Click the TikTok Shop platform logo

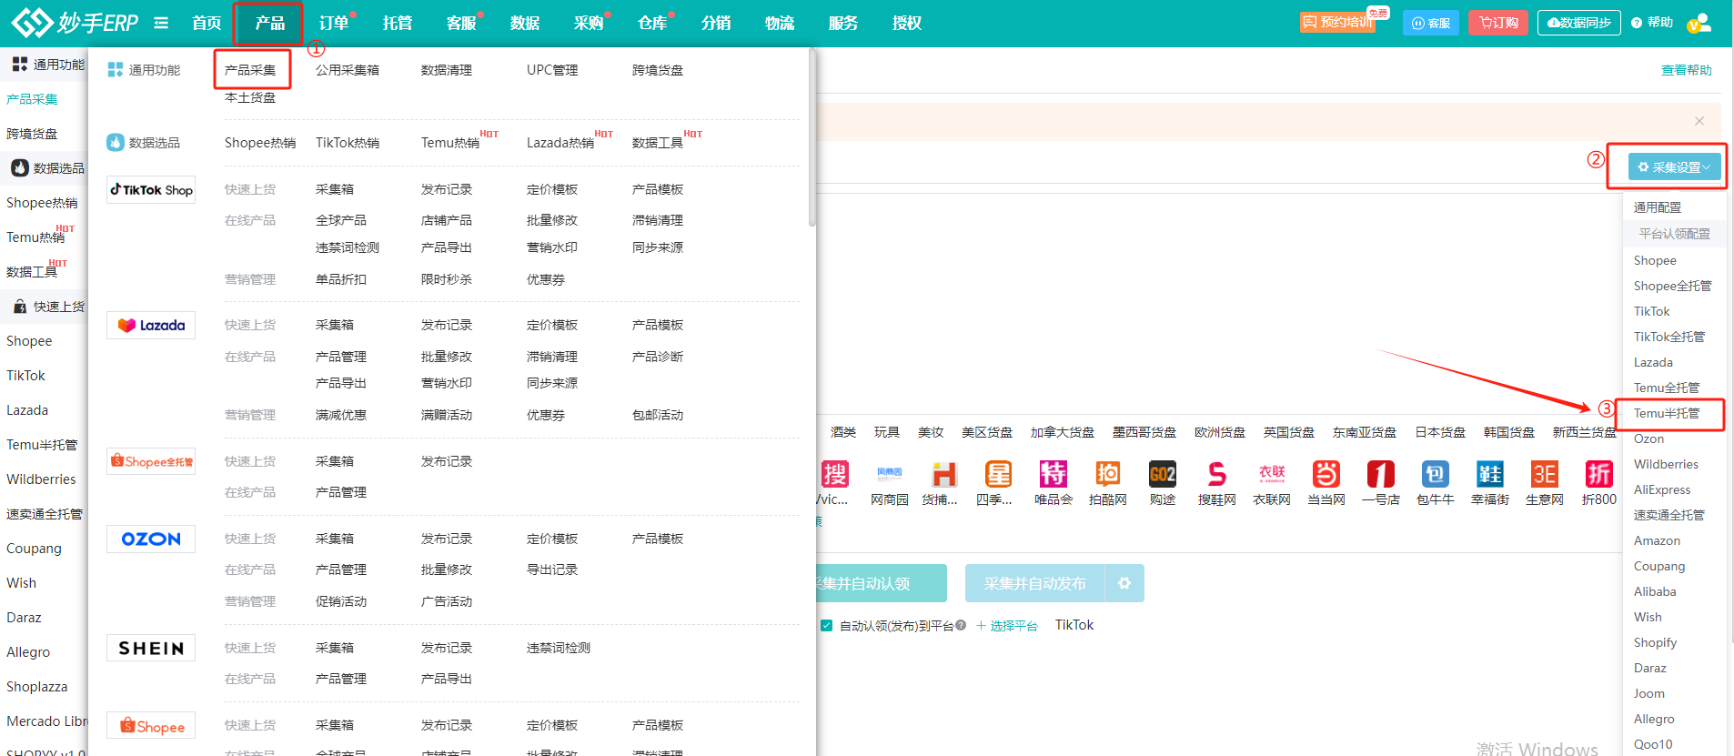[151, 189]
